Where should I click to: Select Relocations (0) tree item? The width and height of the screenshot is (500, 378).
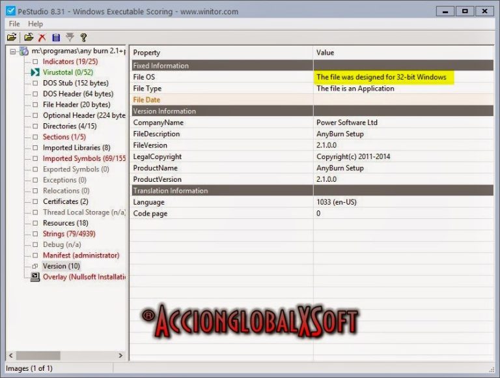tap(66, 191)
